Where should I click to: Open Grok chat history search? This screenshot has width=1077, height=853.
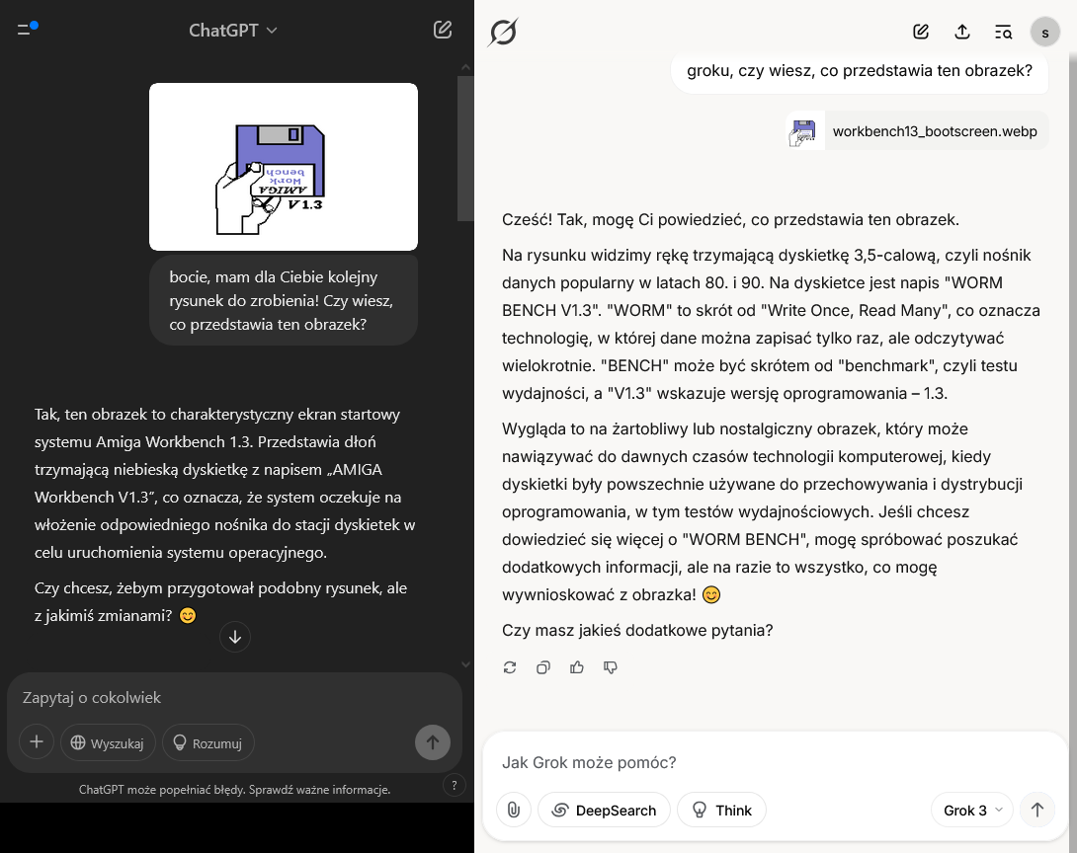tap(1004, 32)
